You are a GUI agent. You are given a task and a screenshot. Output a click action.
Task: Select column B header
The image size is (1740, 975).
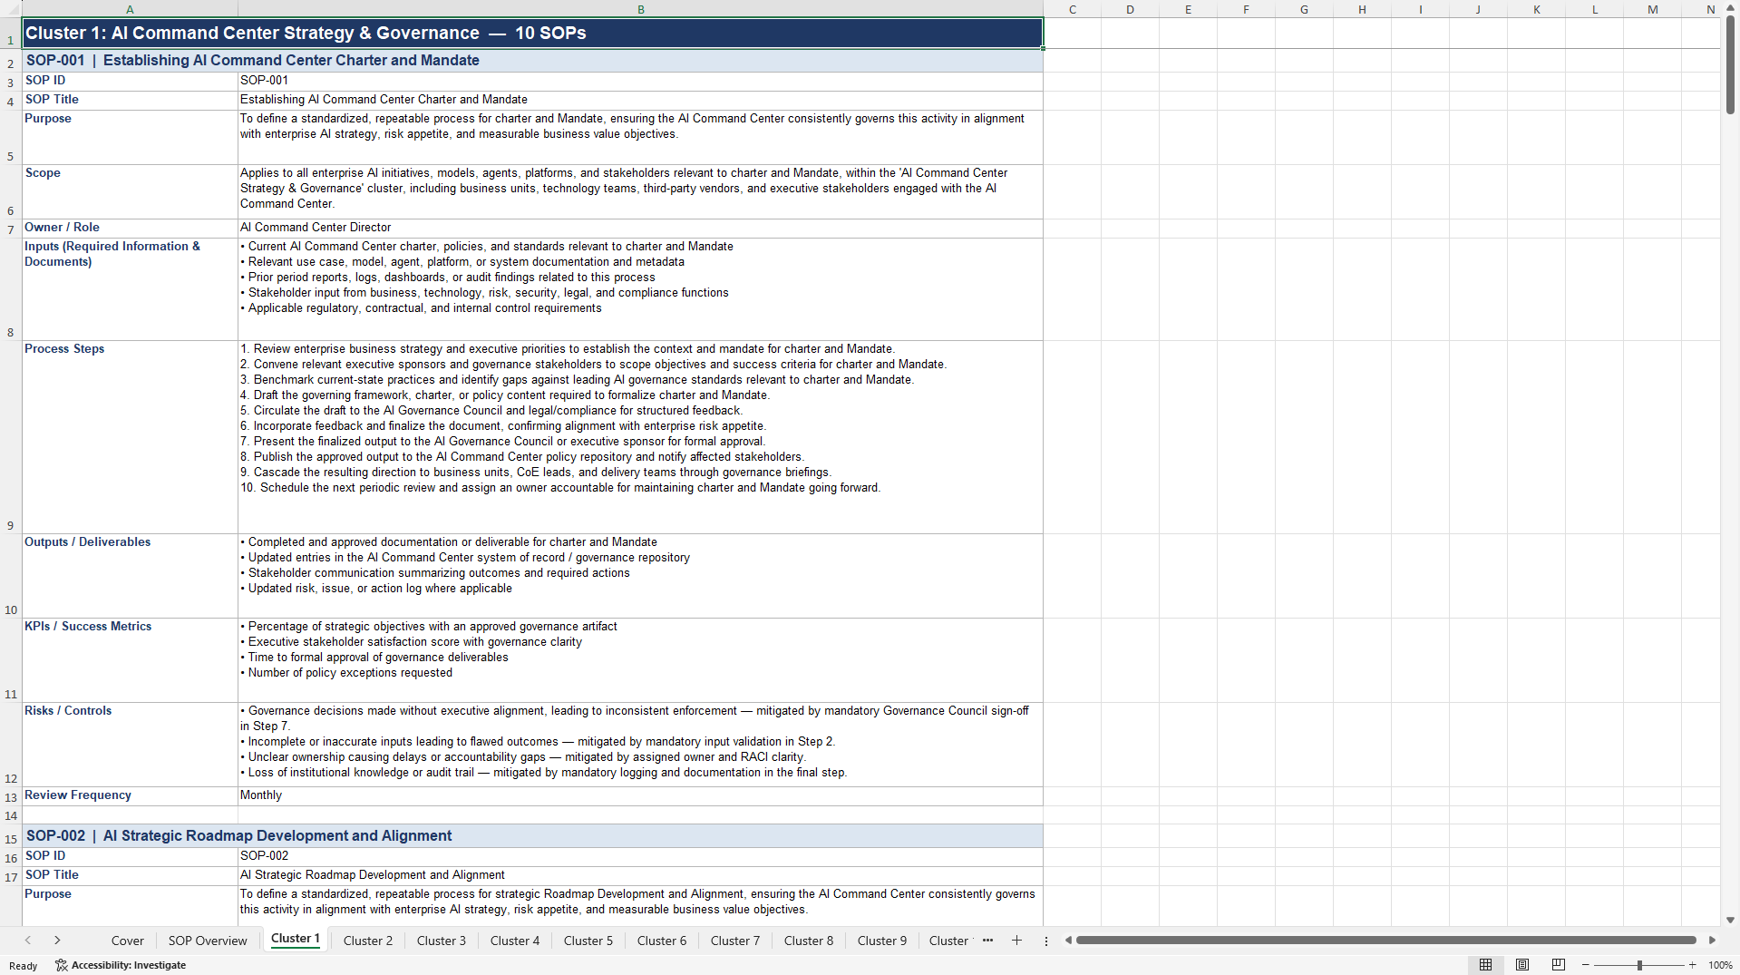point(640,9)
